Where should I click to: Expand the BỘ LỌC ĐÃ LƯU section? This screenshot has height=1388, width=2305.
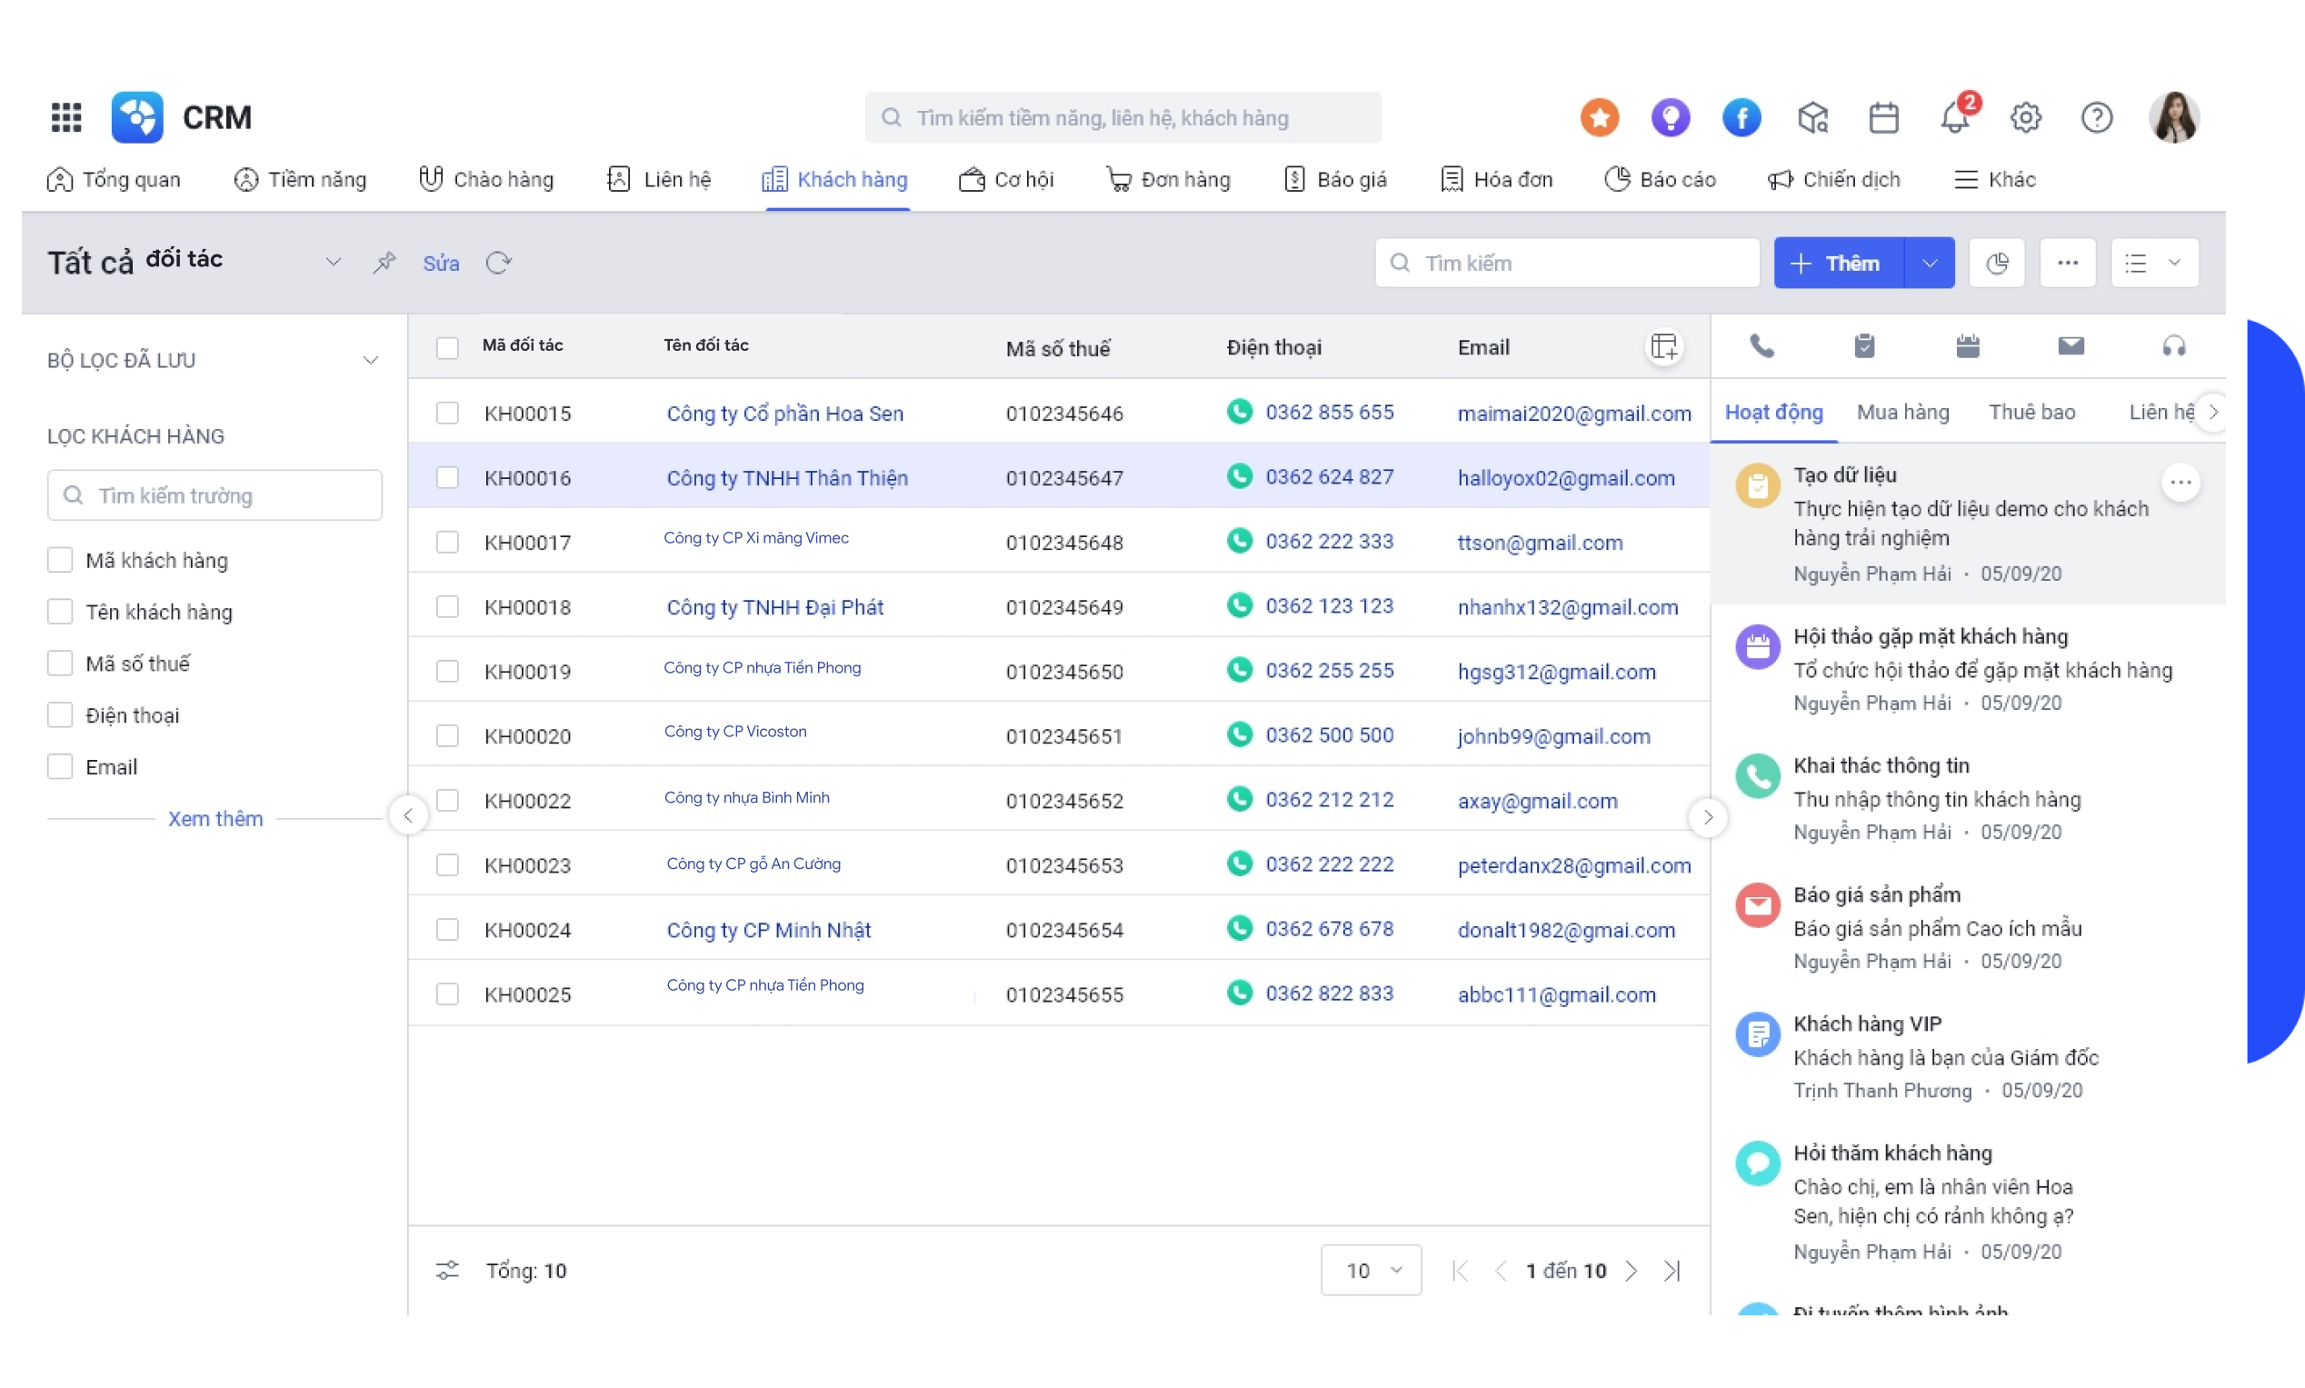pyautogui.click(x=370, y=360)
